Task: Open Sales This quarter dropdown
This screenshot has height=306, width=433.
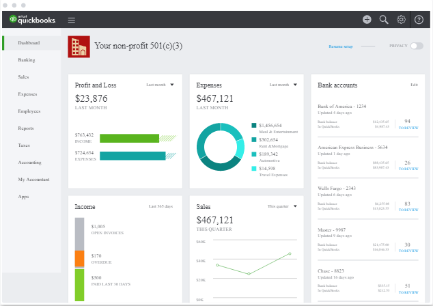Action: [282, 206]
